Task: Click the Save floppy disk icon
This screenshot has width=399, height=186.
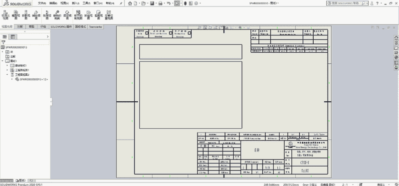Action: pyautogui.click(x=152, y=3)
